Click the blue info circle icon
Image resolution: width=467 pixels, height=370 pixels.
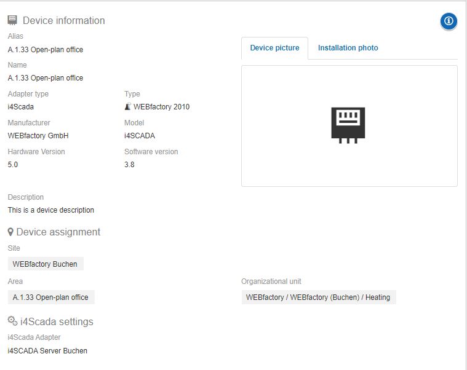click(x=449, y=21)
